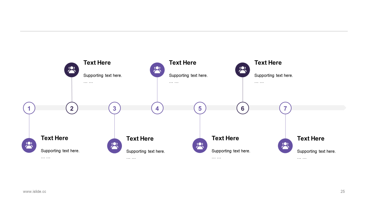Image resolution: width=368 pixels, height=207 pixels.
Task: Click the slide number 25
Action: (x=343, y=191)
